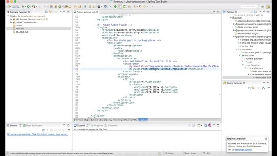Open the Boot Dashboard tab
This screenshot has width=277, height=156.
pyautogui.click(x=33, y=125)
